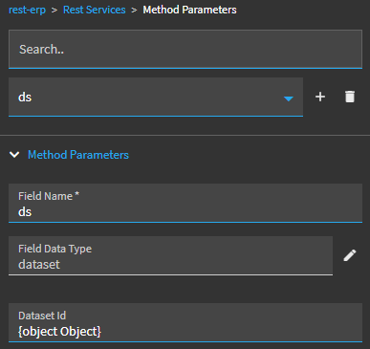This screenshot has height=349, width=370.
Task: Delete the ds parameter using trash icon
Action: 350,97
